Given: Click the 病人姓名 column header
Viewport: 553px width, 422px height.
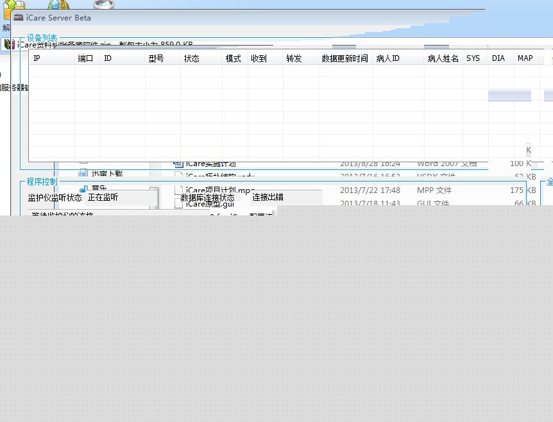Looking at the screenshot, I should (x=443, y=58).
